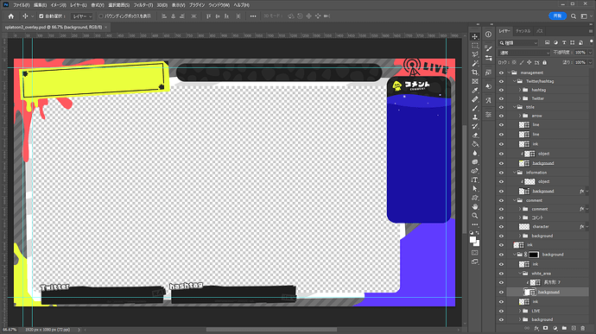The width and height of the screenshot is (596, 334).
Task: Select the Brush tool
Action: pyautogui.click(x=475, y=108)
